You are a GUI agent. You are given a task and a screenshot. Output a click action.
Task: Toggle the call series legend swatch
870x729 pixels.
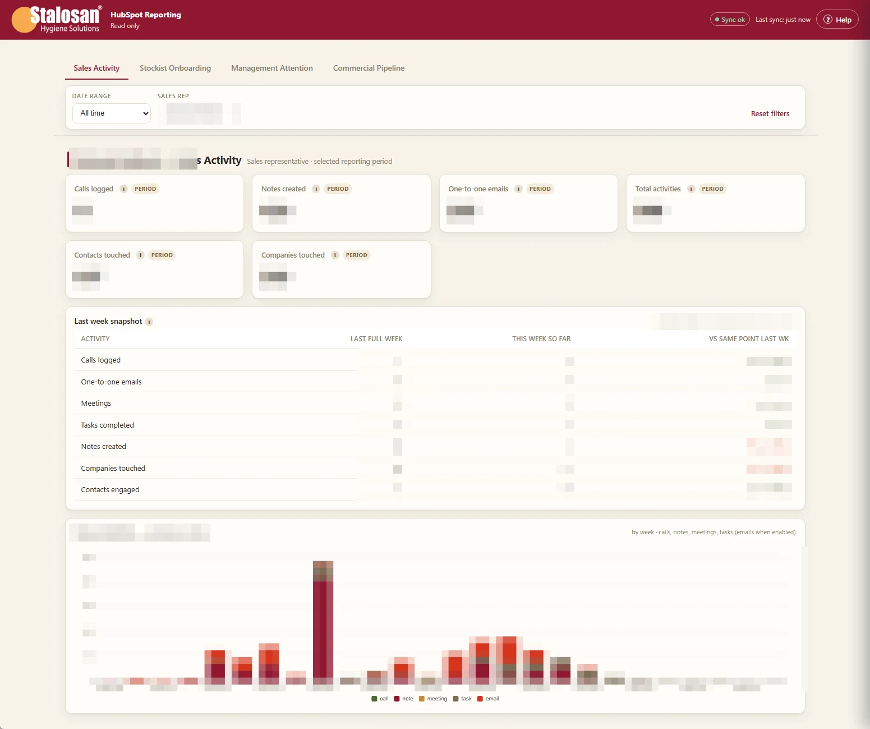374,699
